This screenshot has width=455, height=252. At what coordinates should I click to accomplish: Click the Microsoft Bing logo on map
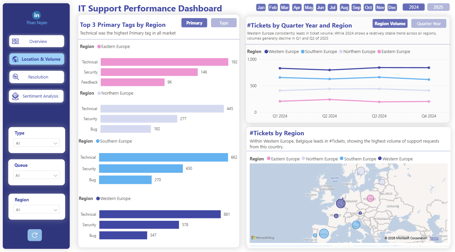pos(263,238)
